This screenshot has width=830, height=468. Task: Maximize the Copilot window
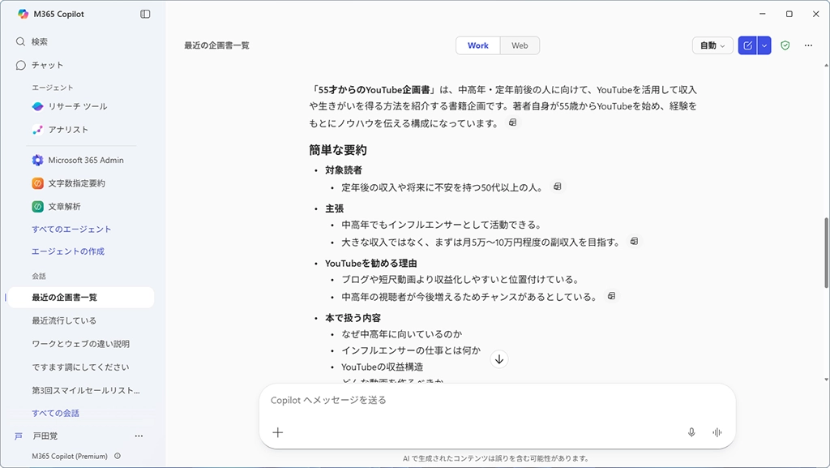(x=789, y=14)
